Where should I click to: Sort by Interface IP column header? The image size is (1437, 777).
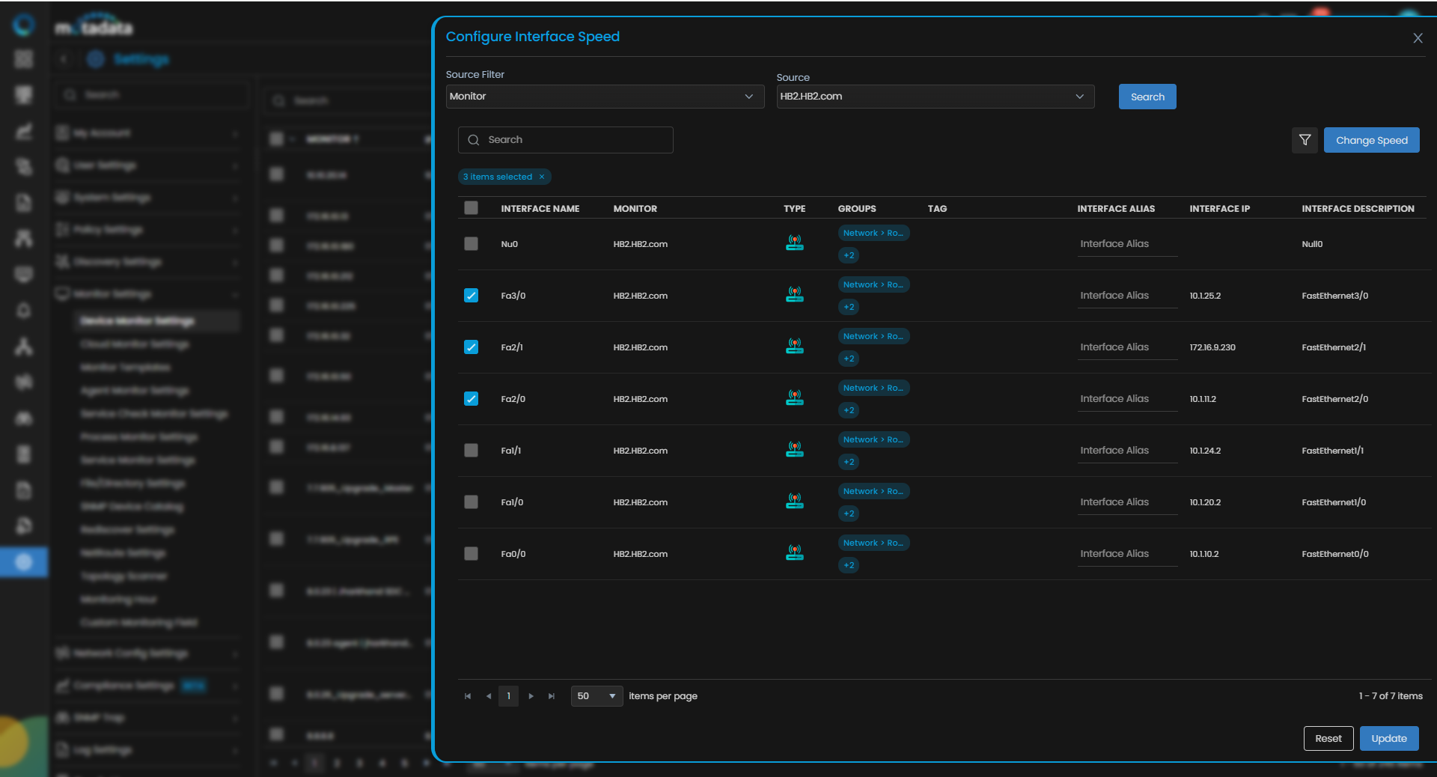point(1219,209)
